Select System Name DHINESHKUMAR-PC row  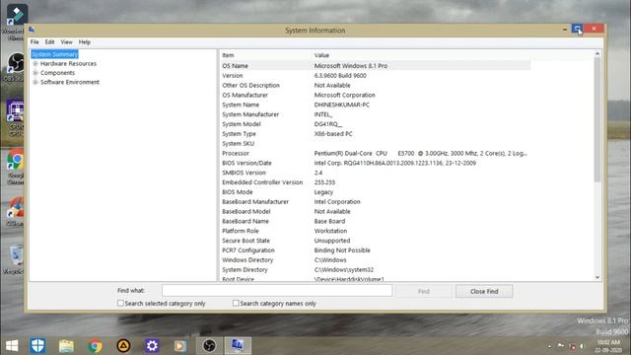tap(376, 105)
